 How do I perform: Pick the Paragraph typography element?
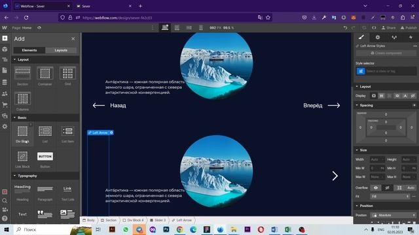pyautogui.click(x=45, y=193)
